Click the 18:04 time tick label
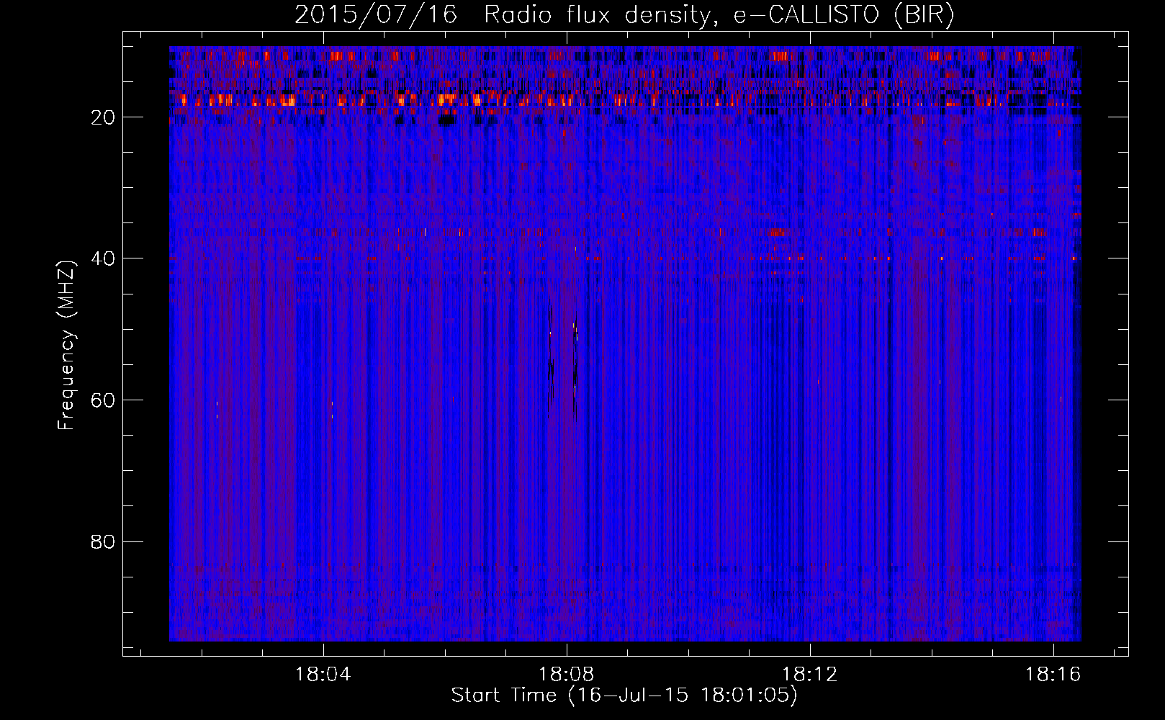The image size is (1165, 720). 323,675
